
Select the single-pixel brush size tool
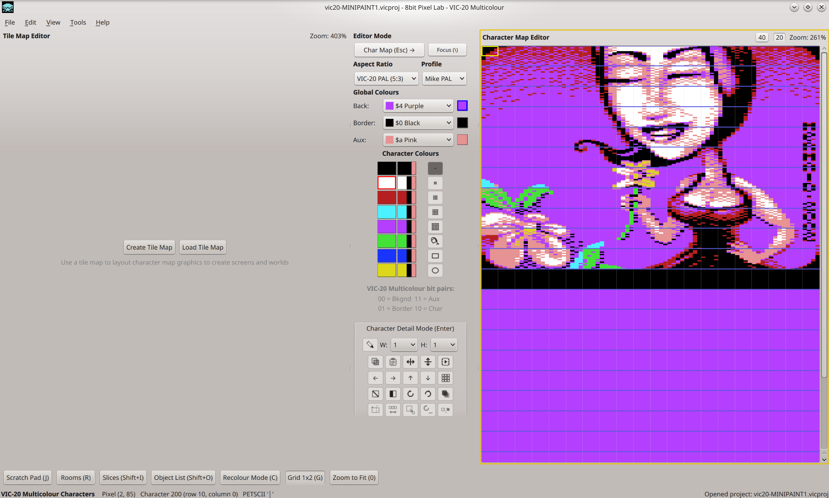[x=435, y=168]
